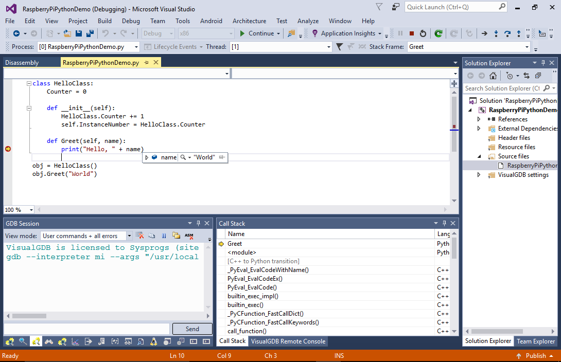This screenshot has width=561, height=362.
Task: Open the Process dropdown
Action: [136, 47]
